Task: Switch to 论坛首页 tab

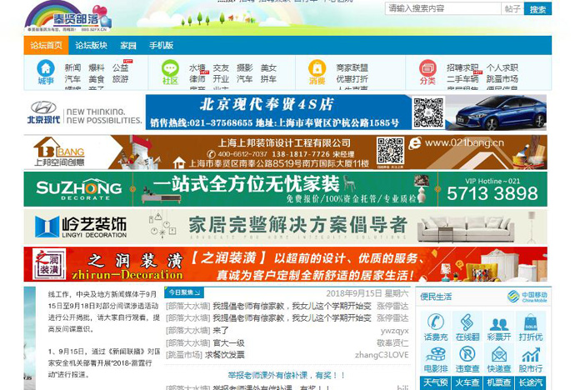Action: pyautogui.click(x=46, y=46)
